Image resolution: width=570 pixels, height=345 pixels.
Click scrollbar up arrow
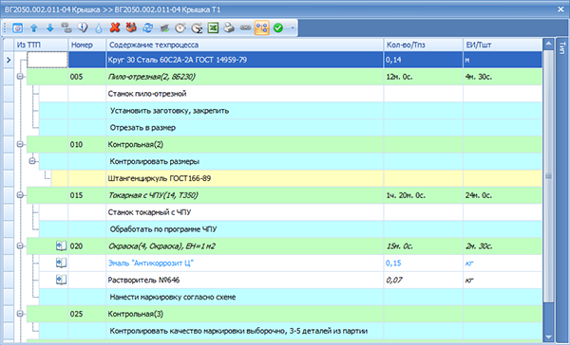click(x=548, y=44)
